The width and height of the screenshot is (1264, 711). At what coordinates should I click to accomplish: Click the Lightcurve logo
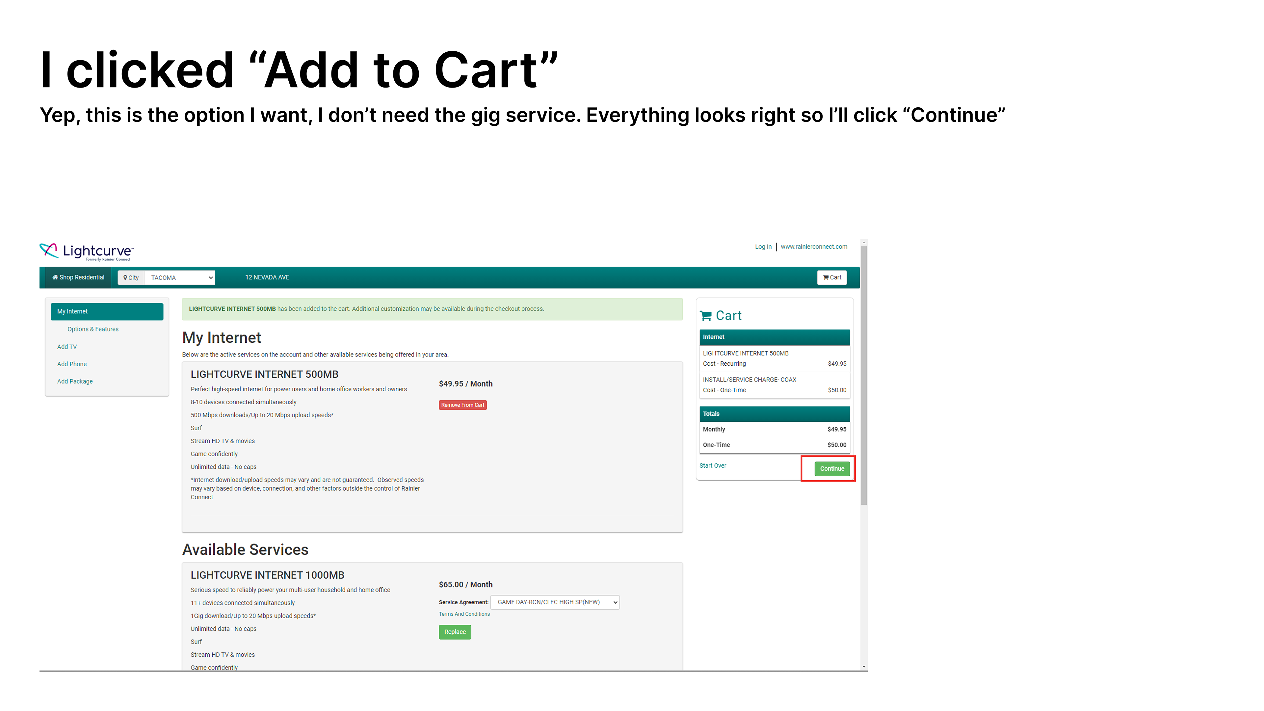coord(86,251)
